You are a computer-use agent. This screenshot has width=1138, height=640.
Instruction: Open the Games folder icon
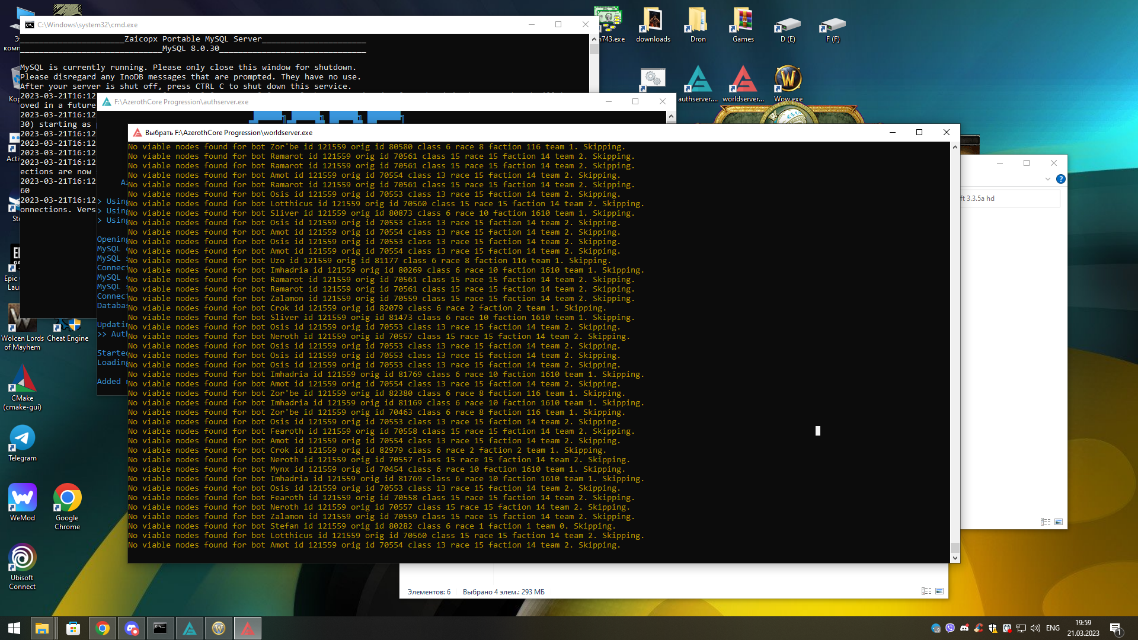click(x=743, y=21)
